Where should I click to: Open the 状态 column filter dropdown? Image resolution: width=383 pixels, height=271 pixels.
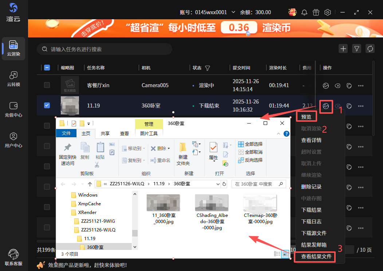pos(208,68)
